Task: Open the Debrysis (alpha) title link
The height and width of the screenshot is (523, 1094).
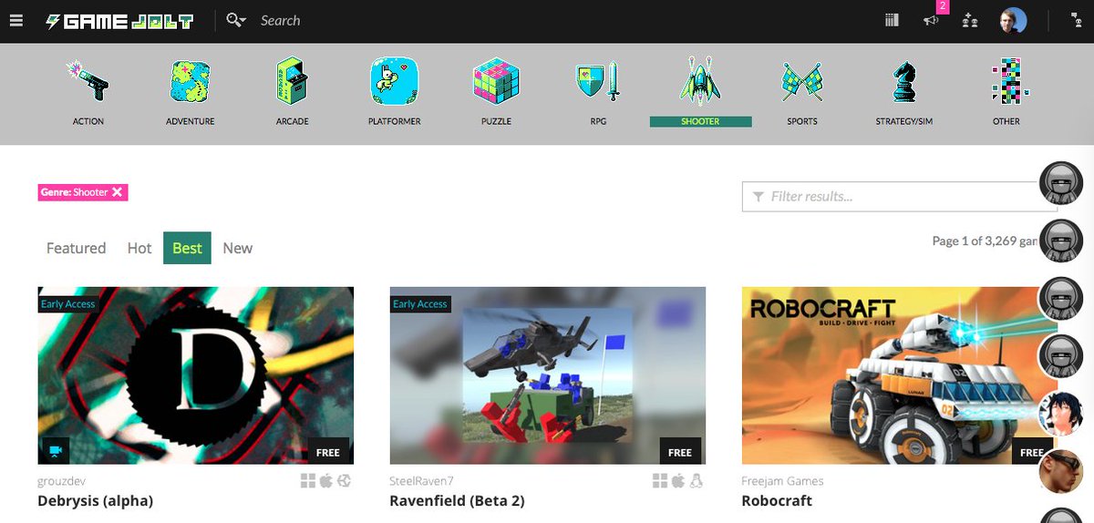Action: pyautogui.click(x=95, y=501)
